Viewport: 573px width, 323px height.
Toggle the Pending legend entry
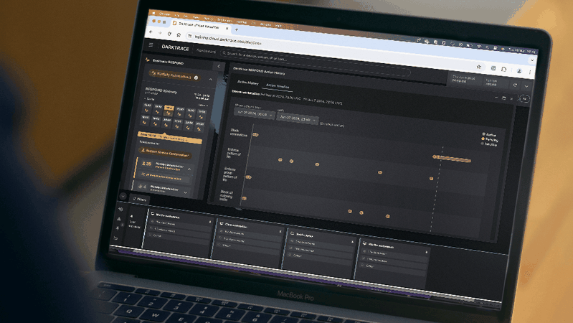point(489,139)
